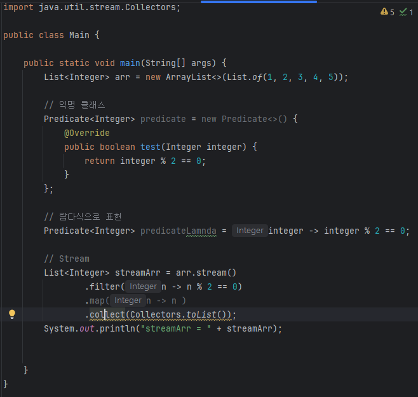Click the italic 'of' method in List.of
418x397 pixels.
coord(257,77)
